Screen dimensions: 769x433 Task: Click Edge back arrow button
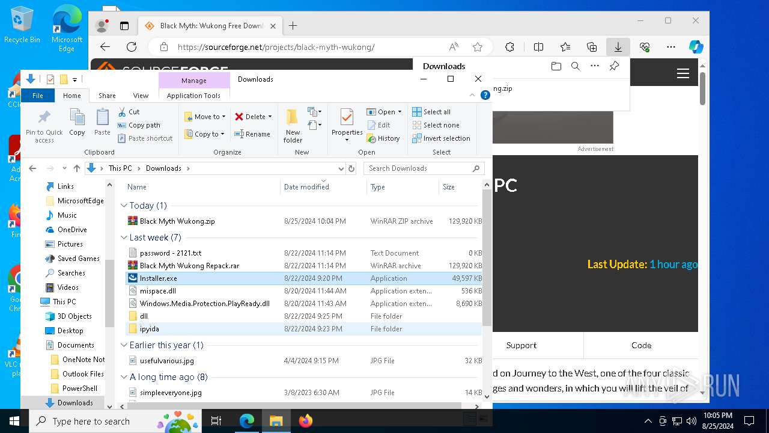pos(105,47)
